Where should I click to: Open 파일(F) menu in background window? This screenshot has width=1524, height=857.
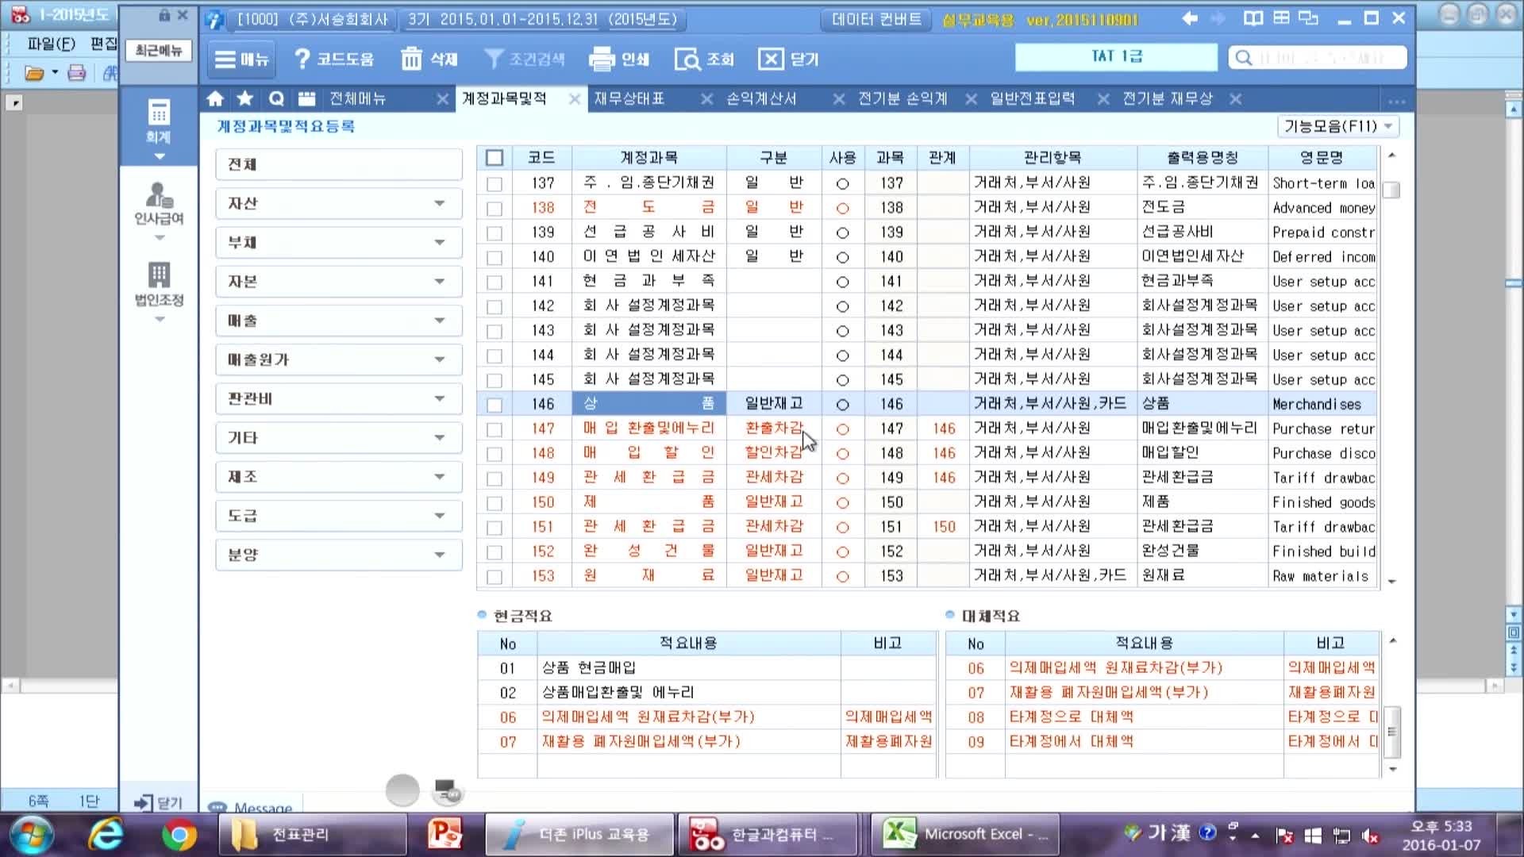click(x=51, y=44)
